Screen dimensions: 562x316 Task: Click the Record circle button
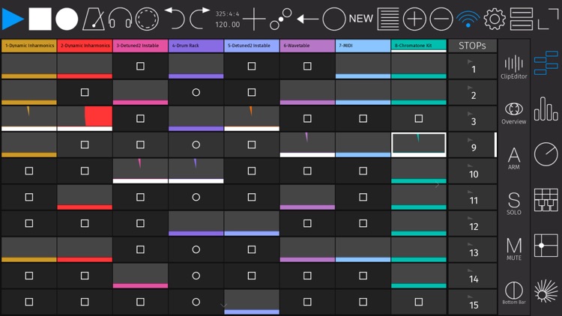point(67,19)
